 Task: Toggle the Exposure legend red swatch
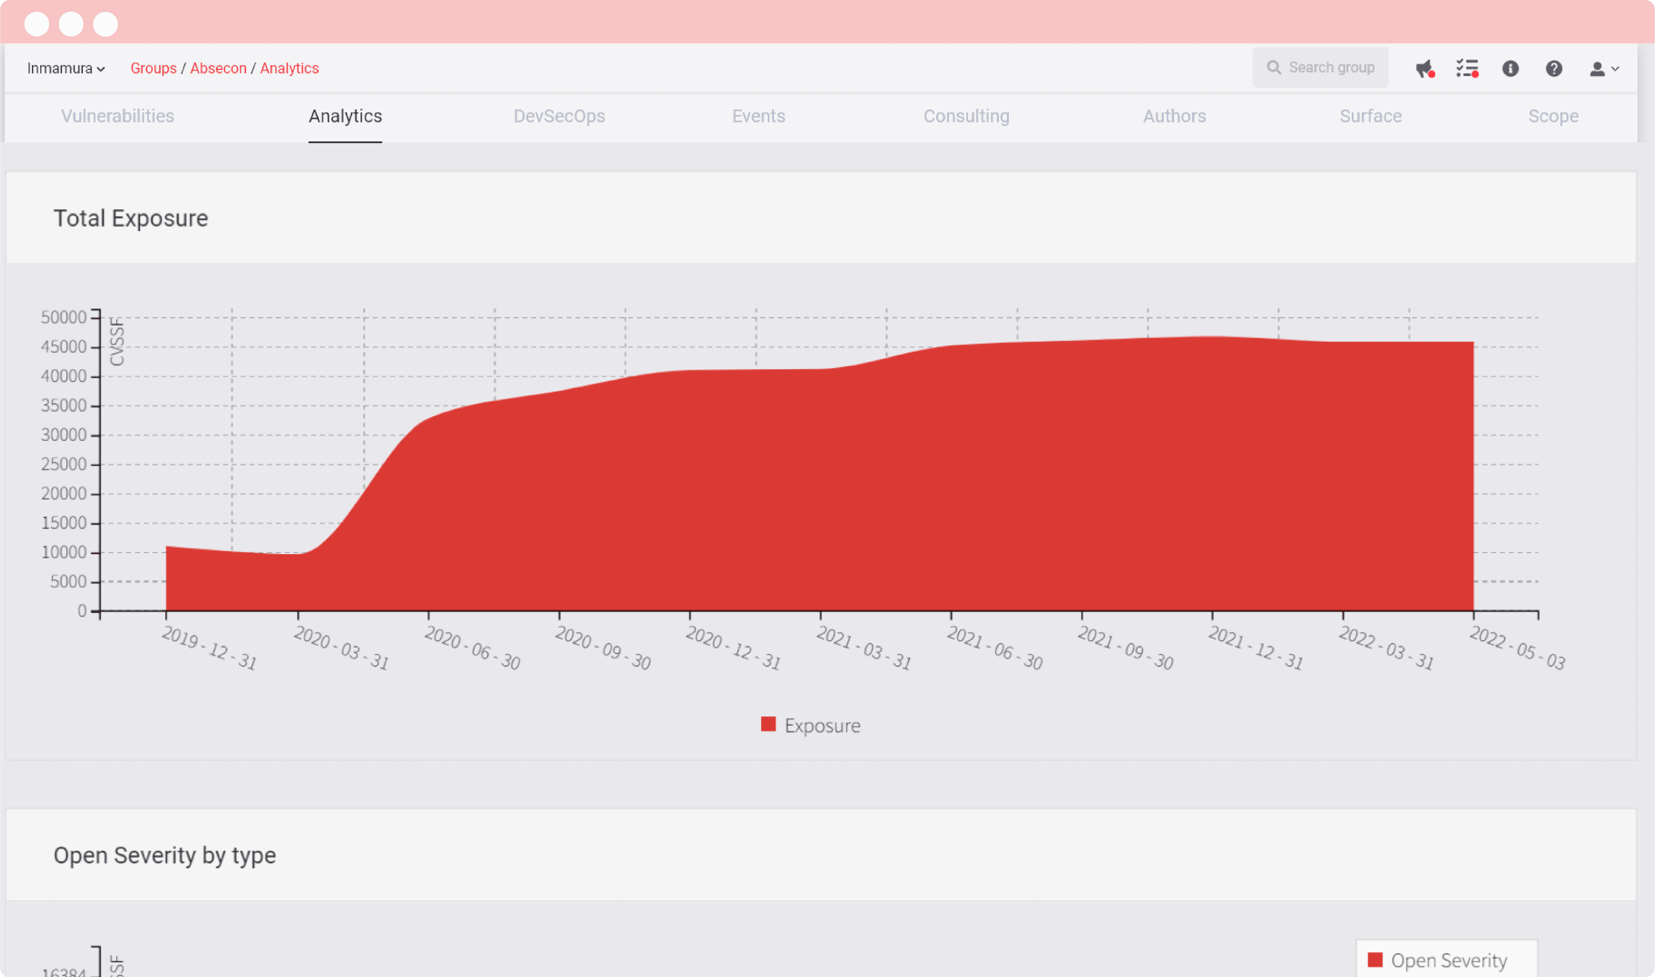coord(768,724)
